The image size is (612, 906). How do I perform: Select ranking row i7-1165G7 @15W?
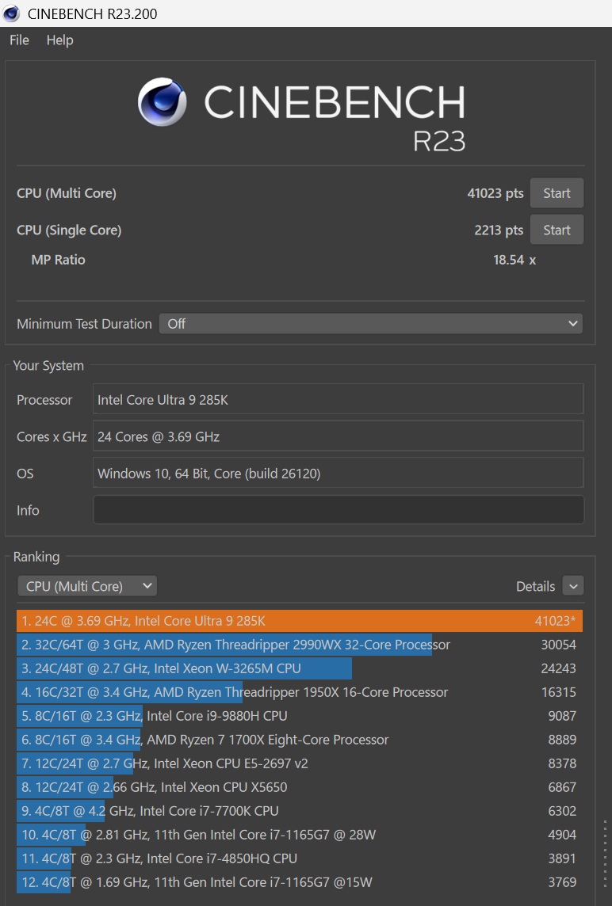pyautogui.click(x=299, y=881)
